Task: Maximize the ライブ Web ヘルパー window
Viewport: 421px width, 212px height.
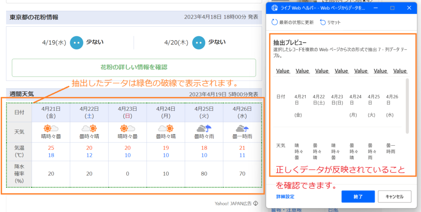Action: [392, 8]
